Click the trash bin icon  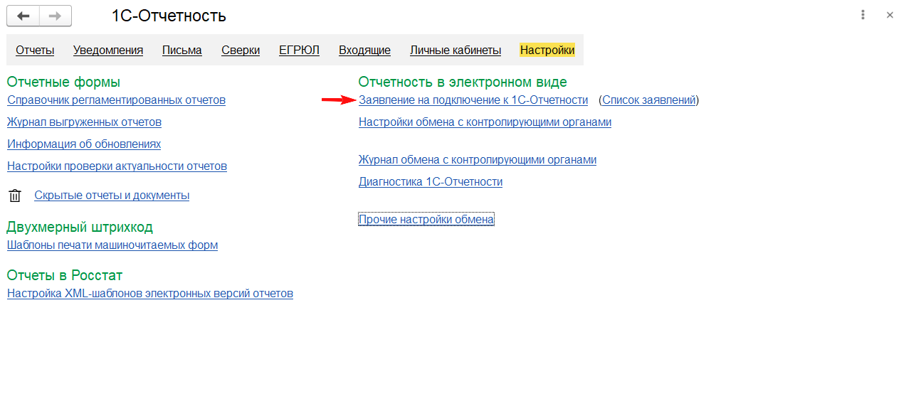click(x=15, y=196)
